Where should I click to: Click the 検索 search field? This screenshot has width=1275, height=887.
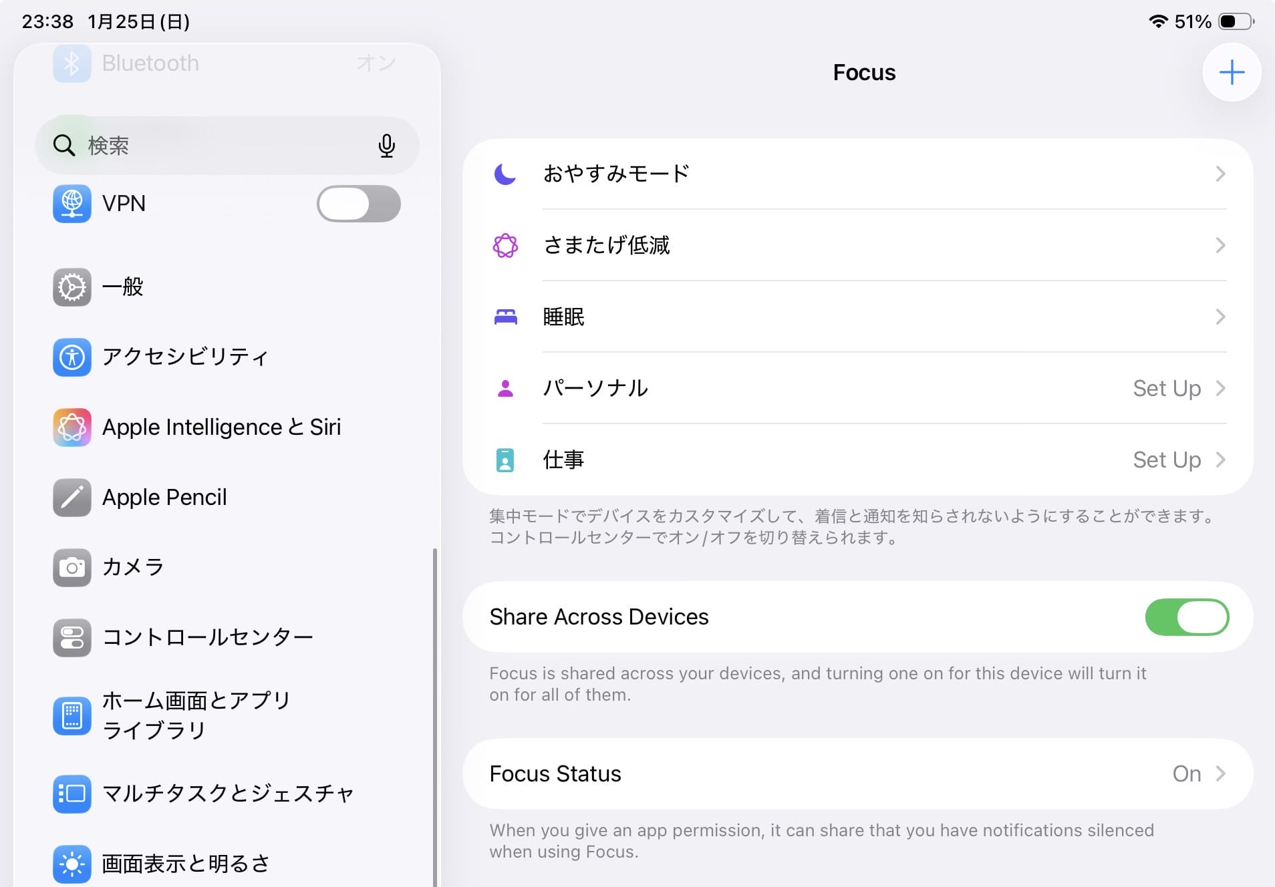221,146
